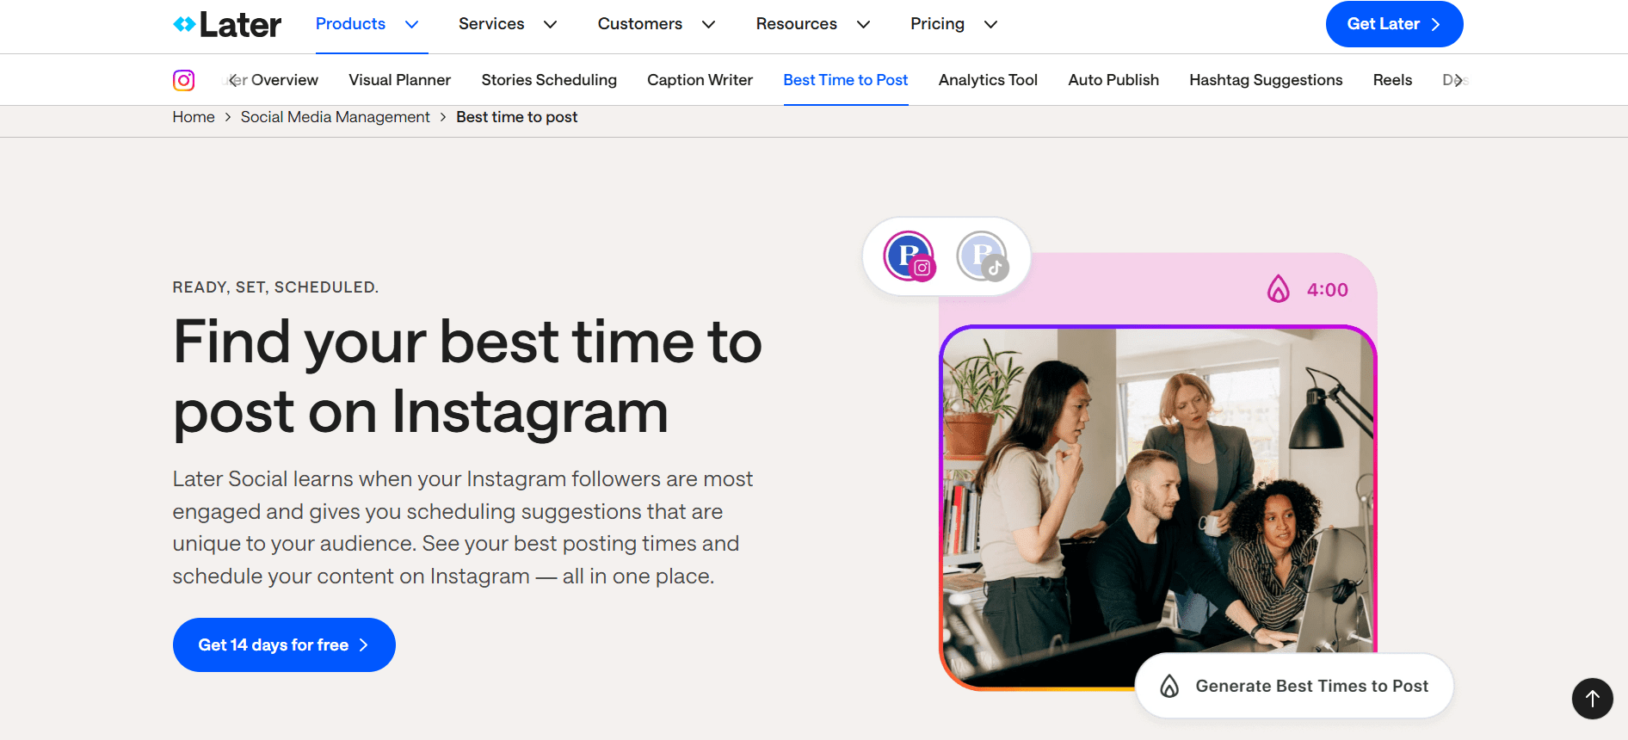Open the Pricing menu
Image resolution: width=1628 pixels, height=740 pixels.
click(938, 24)
